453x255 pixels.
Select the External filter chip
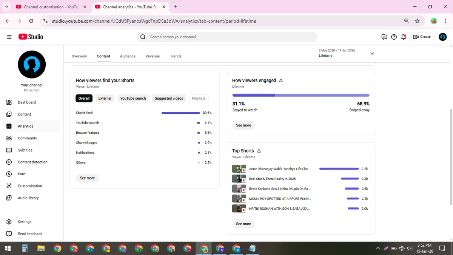[105, 98]
